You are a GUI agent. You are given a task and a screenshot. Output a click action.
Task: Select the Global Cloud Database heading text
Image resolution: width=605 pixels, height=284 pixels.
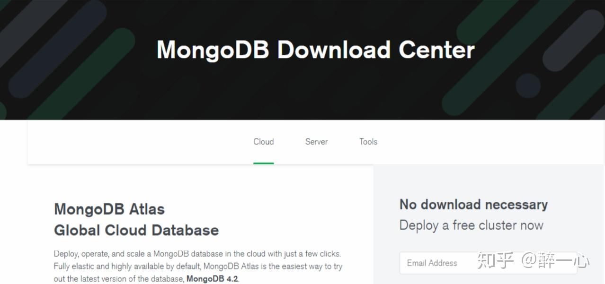pyautogui.click(x=136, y=230)
